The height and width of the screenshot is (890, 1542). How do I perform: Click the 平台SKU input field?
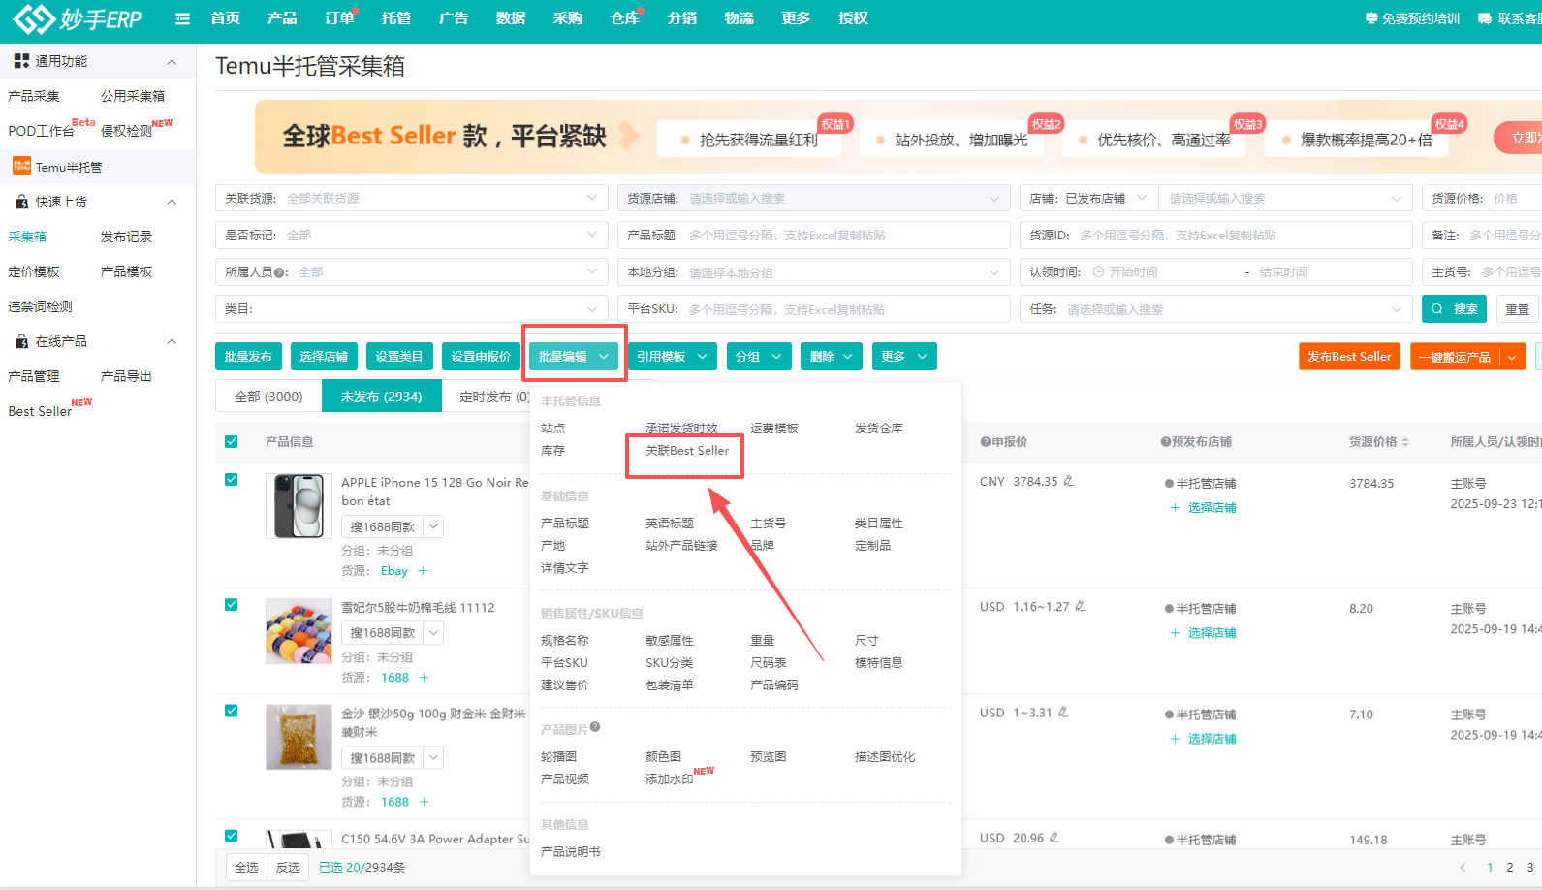pyautogui.click(x=813, y=309)
